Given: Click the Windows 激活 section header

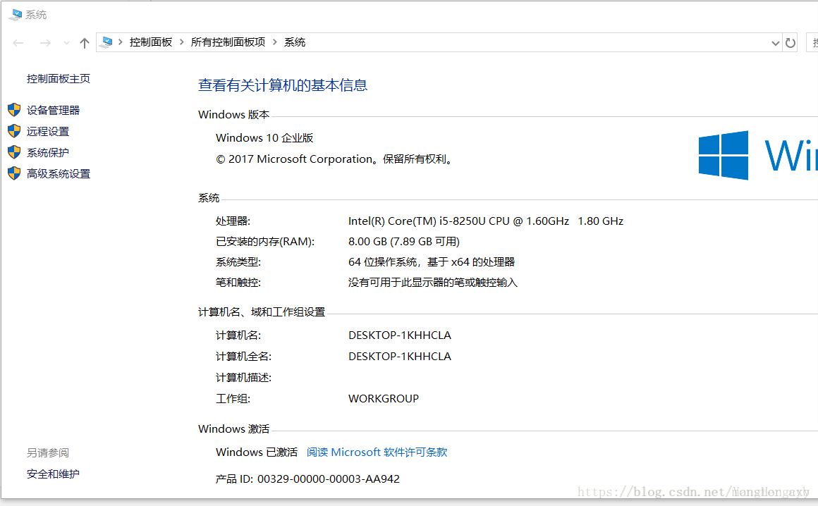Looking at the screenshot, I should [233, 429].
